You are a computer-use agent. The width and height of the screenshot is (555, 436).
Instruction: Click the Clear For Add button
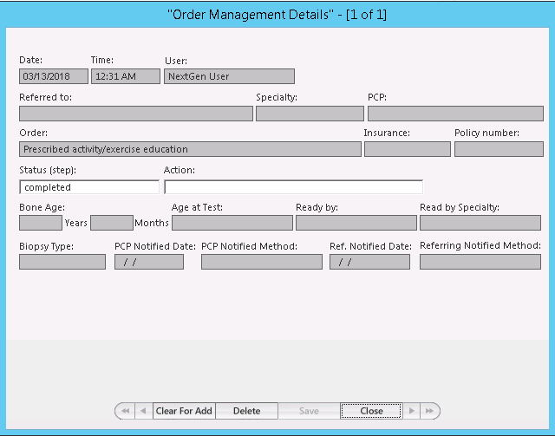point(184,411)
